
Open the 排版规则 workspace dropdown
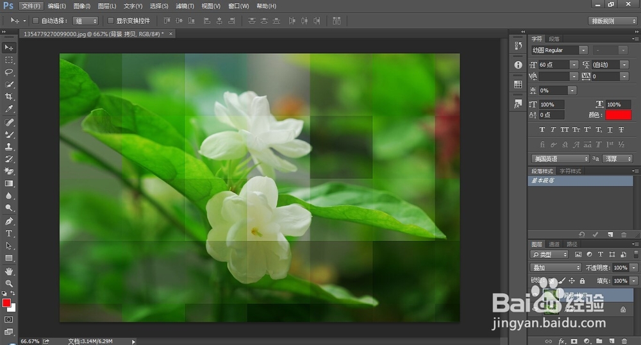pyautogui.click(x=613, y=21)
